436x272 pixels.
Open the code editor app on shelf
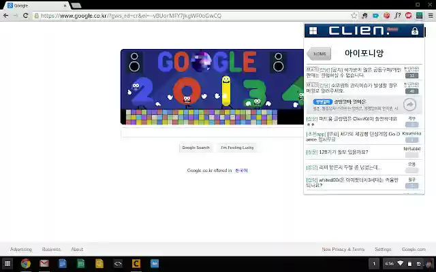point(118,263)
